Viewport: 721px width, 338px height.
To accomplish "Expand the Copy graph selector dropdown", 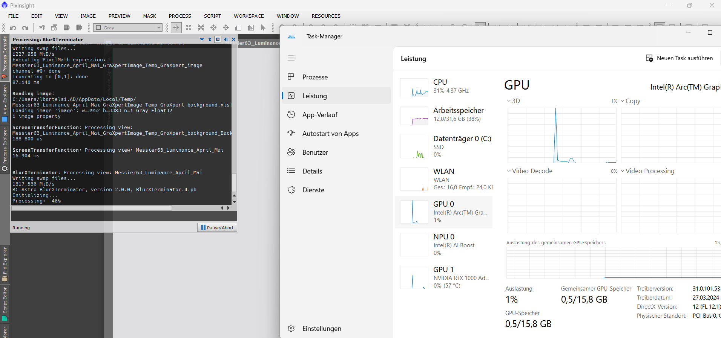I will pyautogui.click(x=622, y=101).
